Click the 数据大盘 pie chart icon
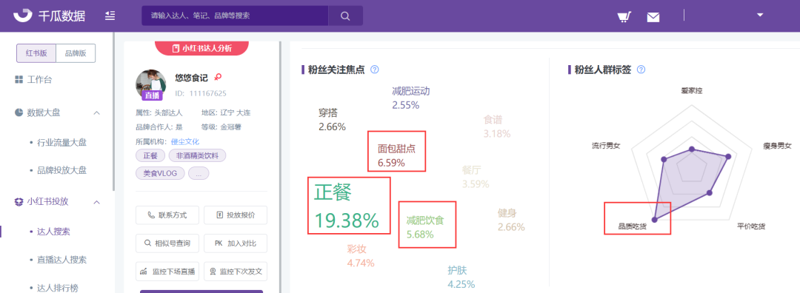 point(19,112)
